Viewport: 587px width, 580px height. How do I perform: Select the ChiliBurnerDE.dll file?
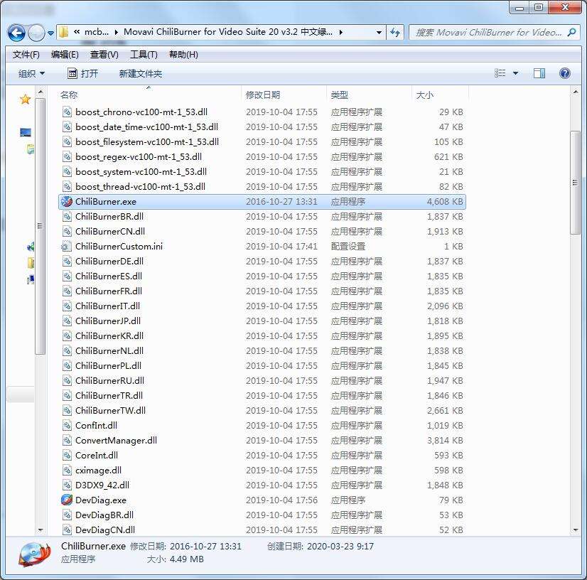(x=109, y=262)
